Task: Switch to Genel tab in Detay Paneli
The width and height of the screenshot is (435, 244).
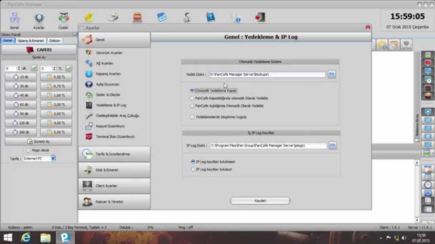Action: [x=7, y=41]
